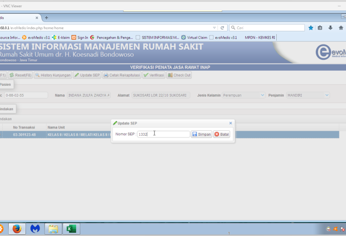Viewport: 346px width, 236px height.
Task: Open a new browser tab
Action: (46, 18)
